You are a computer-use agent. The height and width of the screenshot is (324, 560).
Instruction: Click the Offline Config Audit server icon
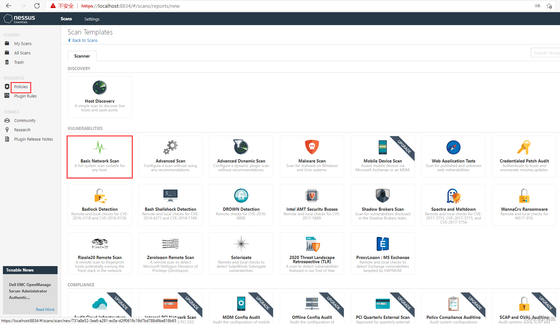(312, 304)
